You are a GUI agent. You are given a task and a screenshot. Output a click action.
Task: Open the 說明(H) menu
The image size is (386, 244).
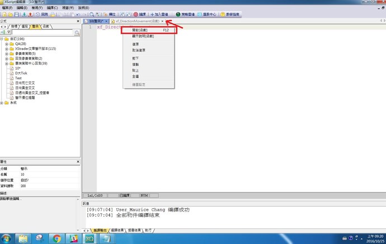coord(84,8)
